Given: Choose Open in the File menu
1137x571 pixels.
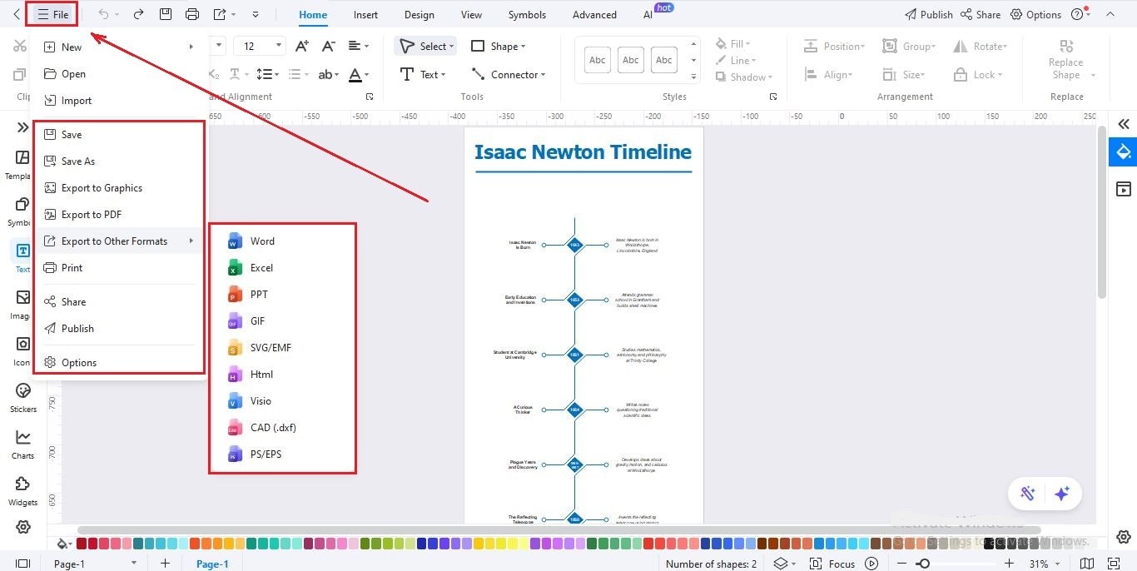Looking at the screenshot, I should pyautogui.click(x=118, y=74).
